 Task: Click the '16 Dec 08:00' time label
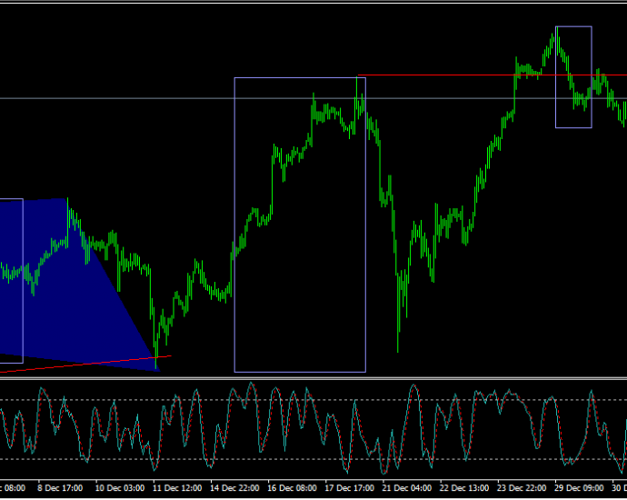pos(293,488)
